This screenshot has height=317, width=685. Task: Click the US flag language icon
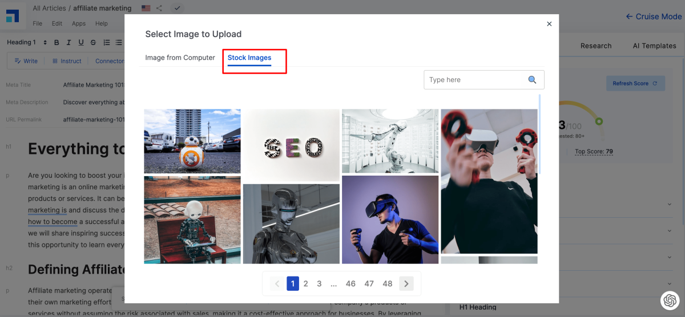click(x=146, y=8)
